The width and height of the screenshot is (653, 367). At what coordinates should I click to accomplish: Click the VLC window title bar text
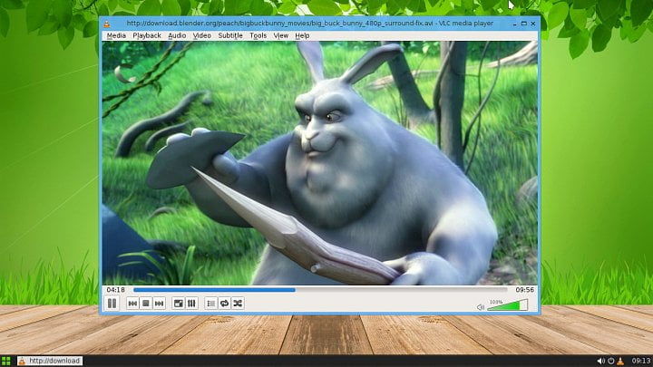tap(310, 24)
